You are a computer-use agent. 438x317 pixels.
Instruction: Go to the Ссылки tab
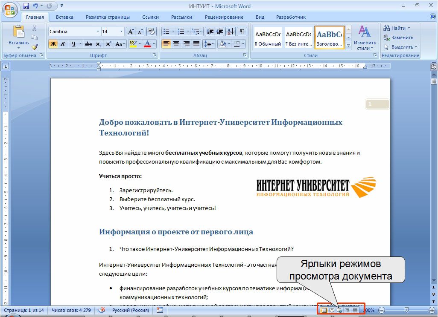(x=150, y=17)
